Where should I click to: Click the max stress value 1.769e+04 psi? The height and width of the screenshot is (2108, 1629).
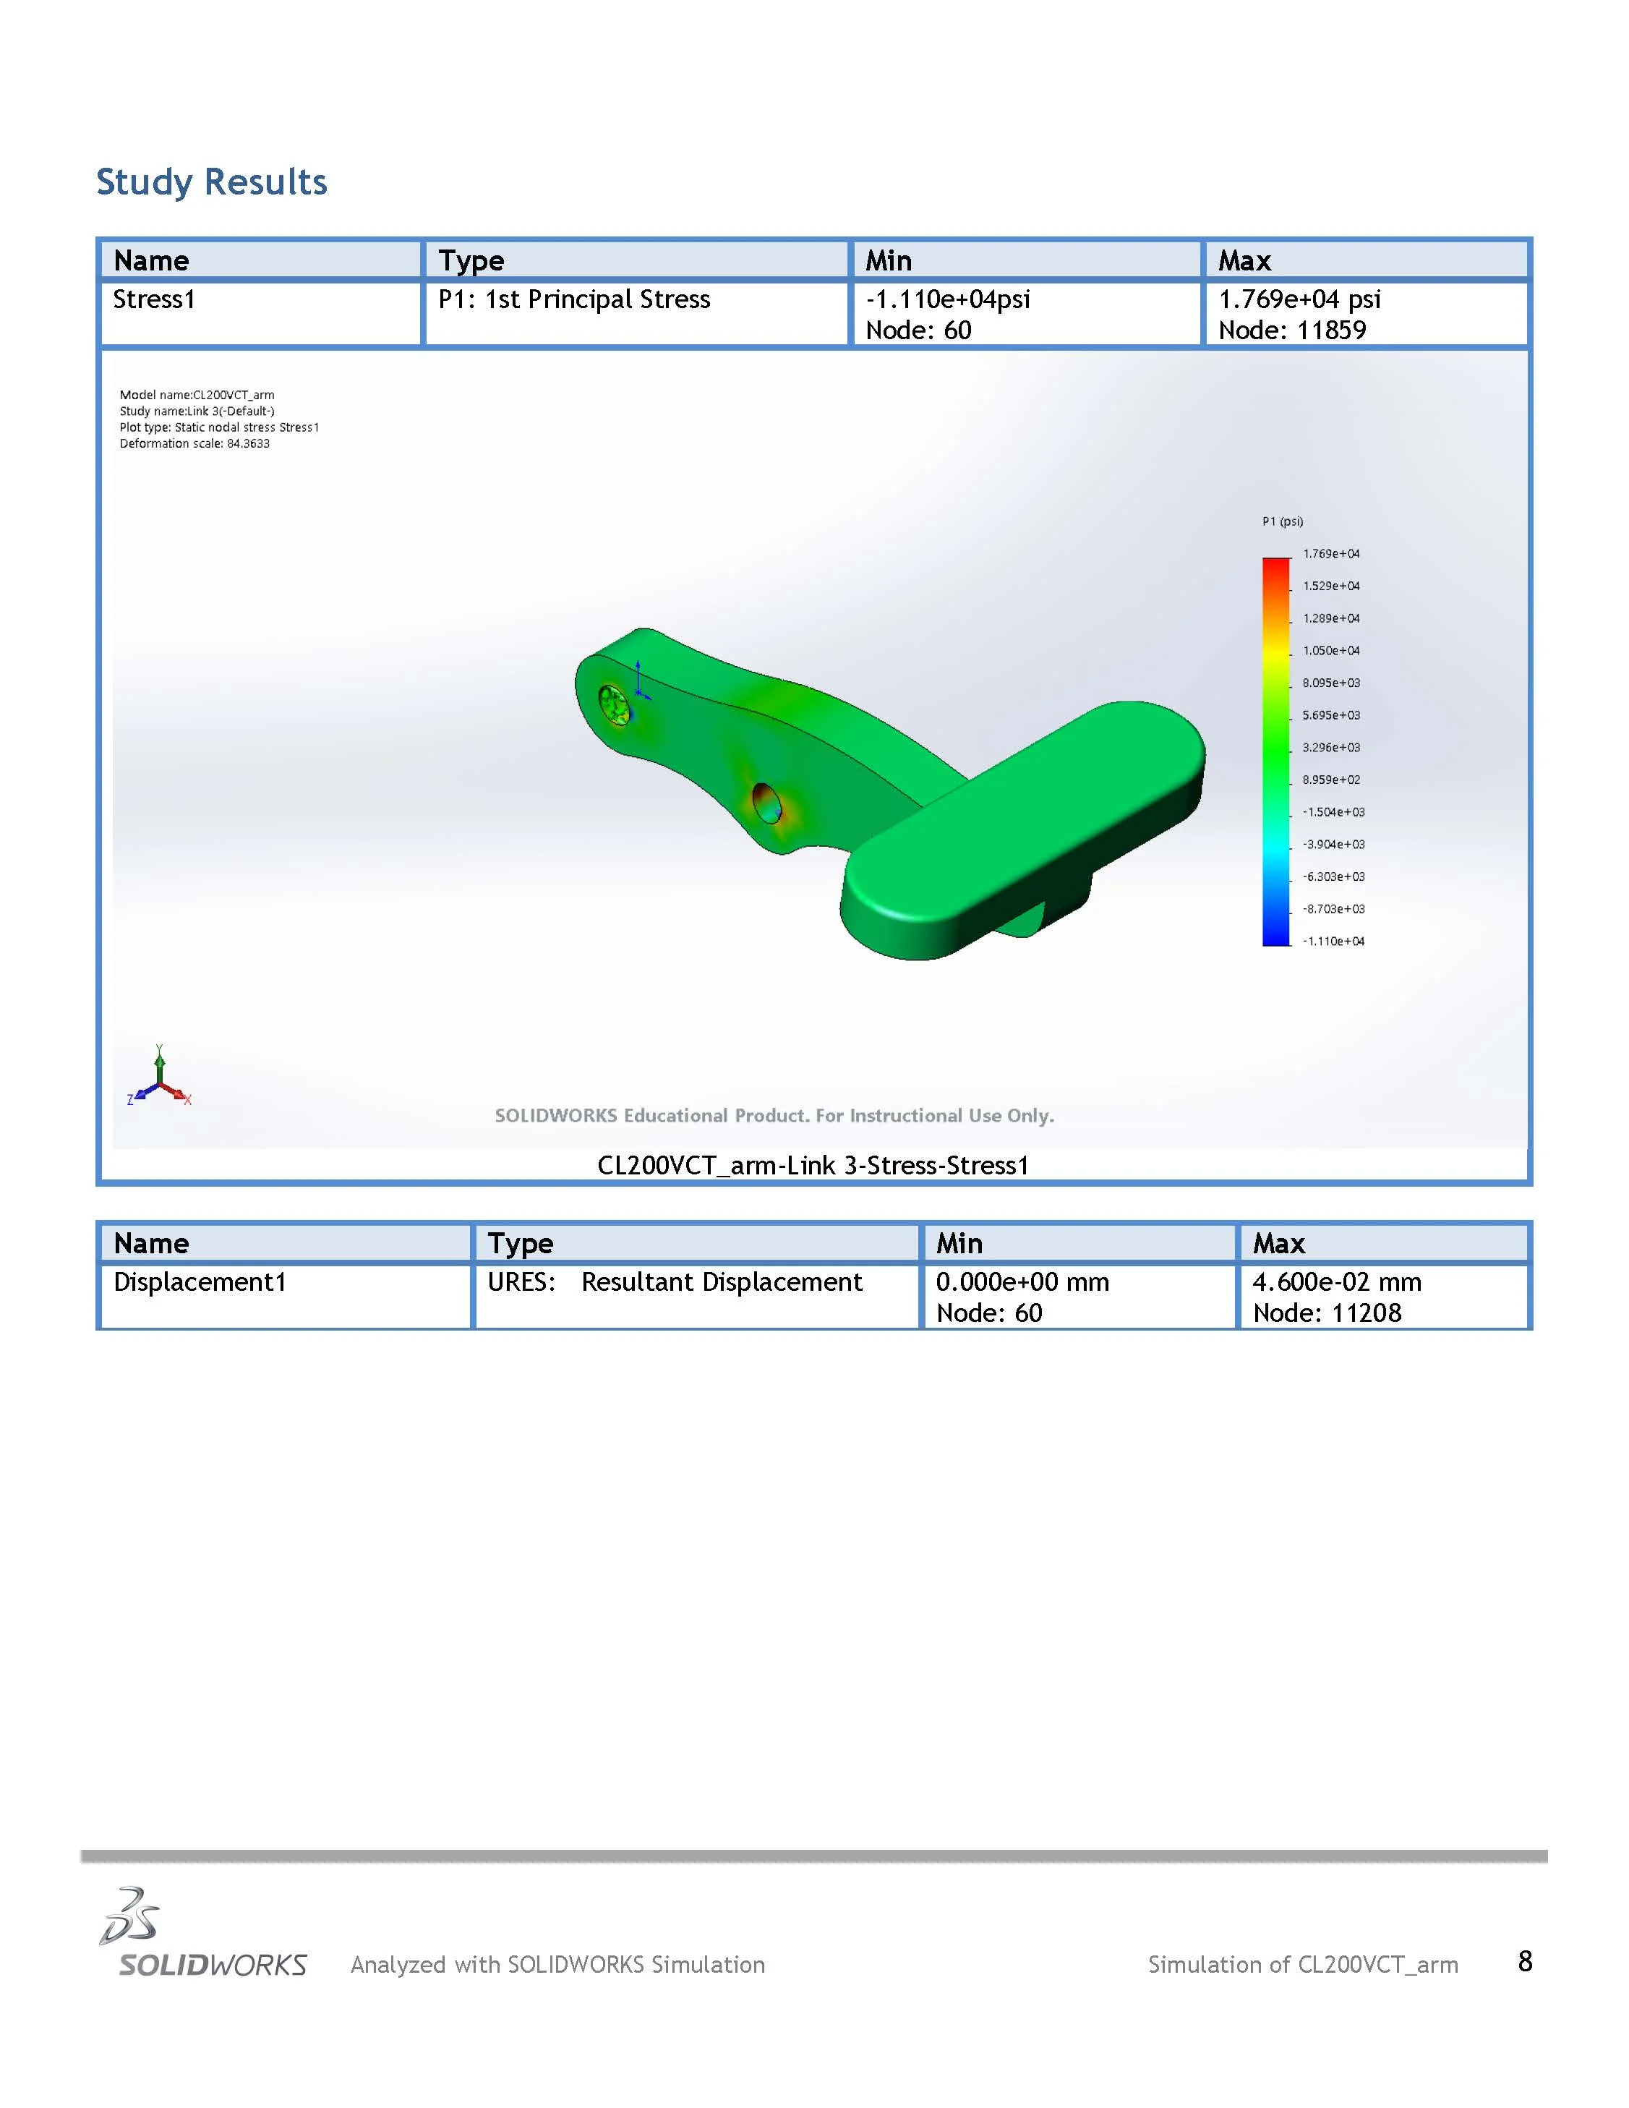pyautogui.click(x=1299, y=300)
